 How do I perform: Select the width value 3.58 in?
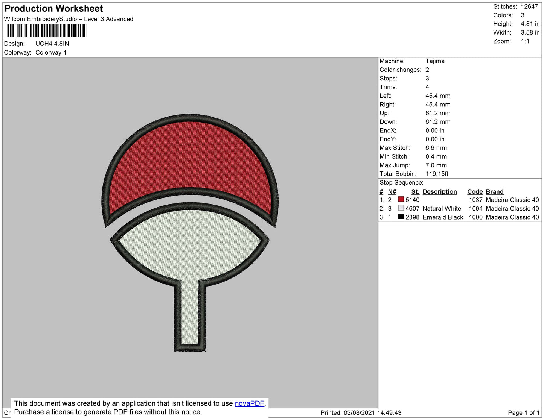530,32
